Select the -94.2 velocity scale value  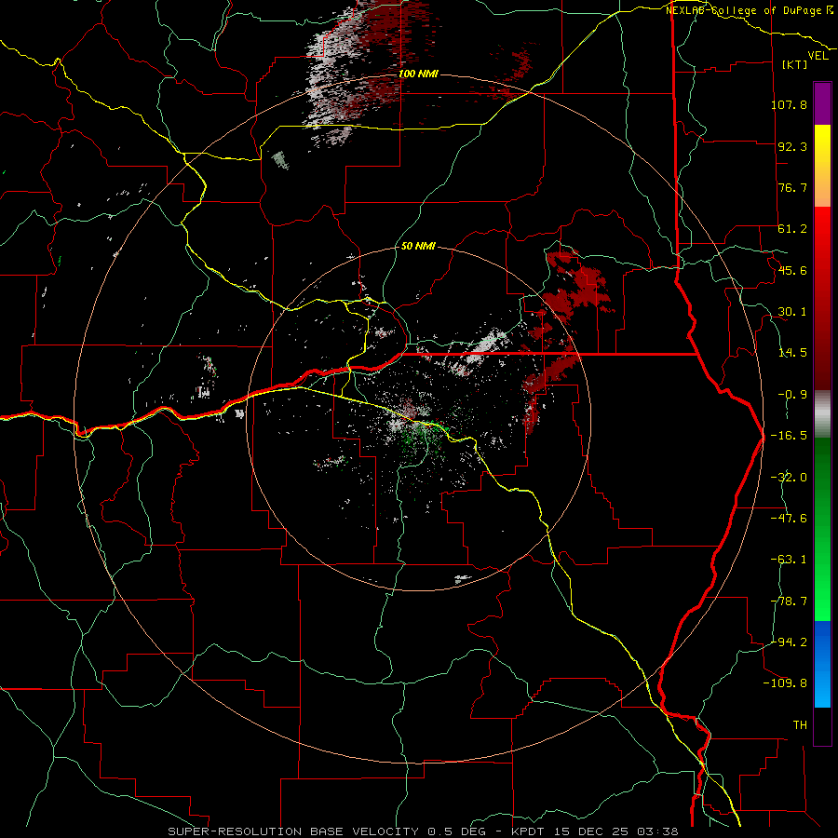point(789,642)
